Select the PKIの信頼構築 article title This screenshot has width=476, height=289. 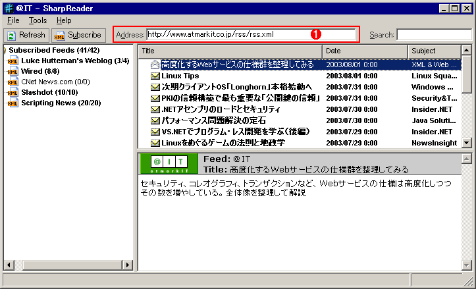click(x=241, y=98)
